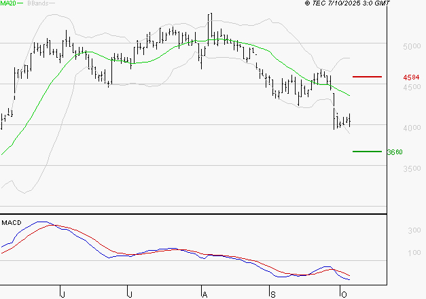Screen dimensions: 426x299
Task: Click the 4500 price axis label
Action: [x=412, y=88]
